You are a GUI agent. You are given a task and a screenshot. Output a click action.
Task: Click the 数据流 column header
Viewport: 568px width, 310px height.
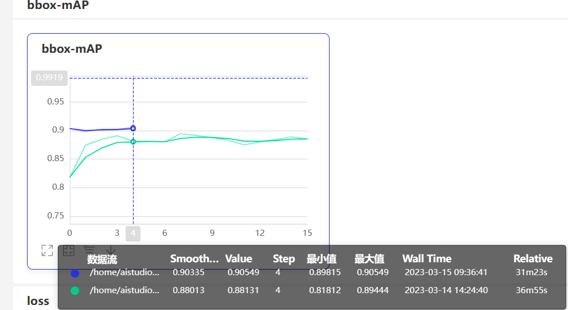(102, 259)
